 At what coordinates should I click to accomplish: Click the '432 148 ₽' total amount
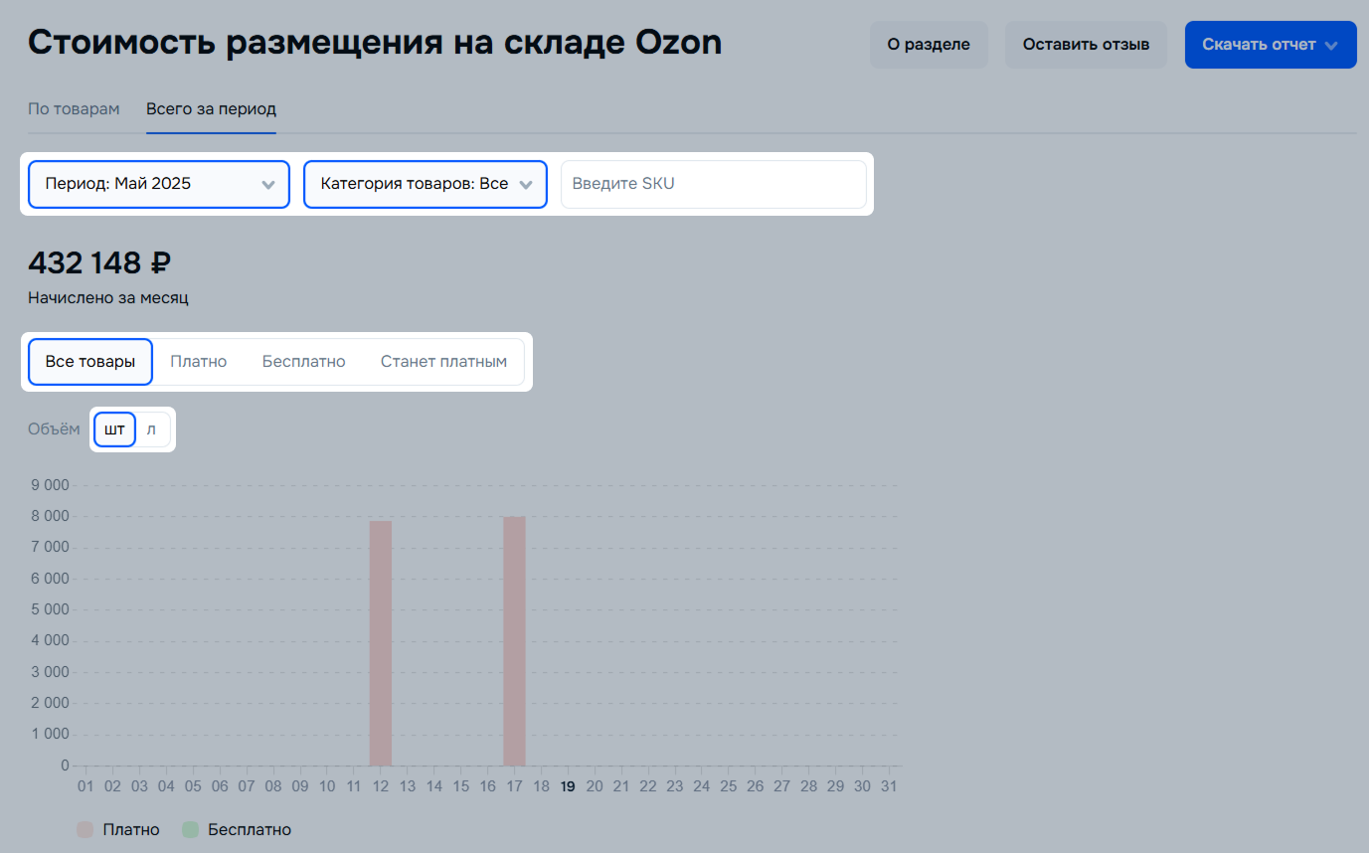tap(99, 263)
